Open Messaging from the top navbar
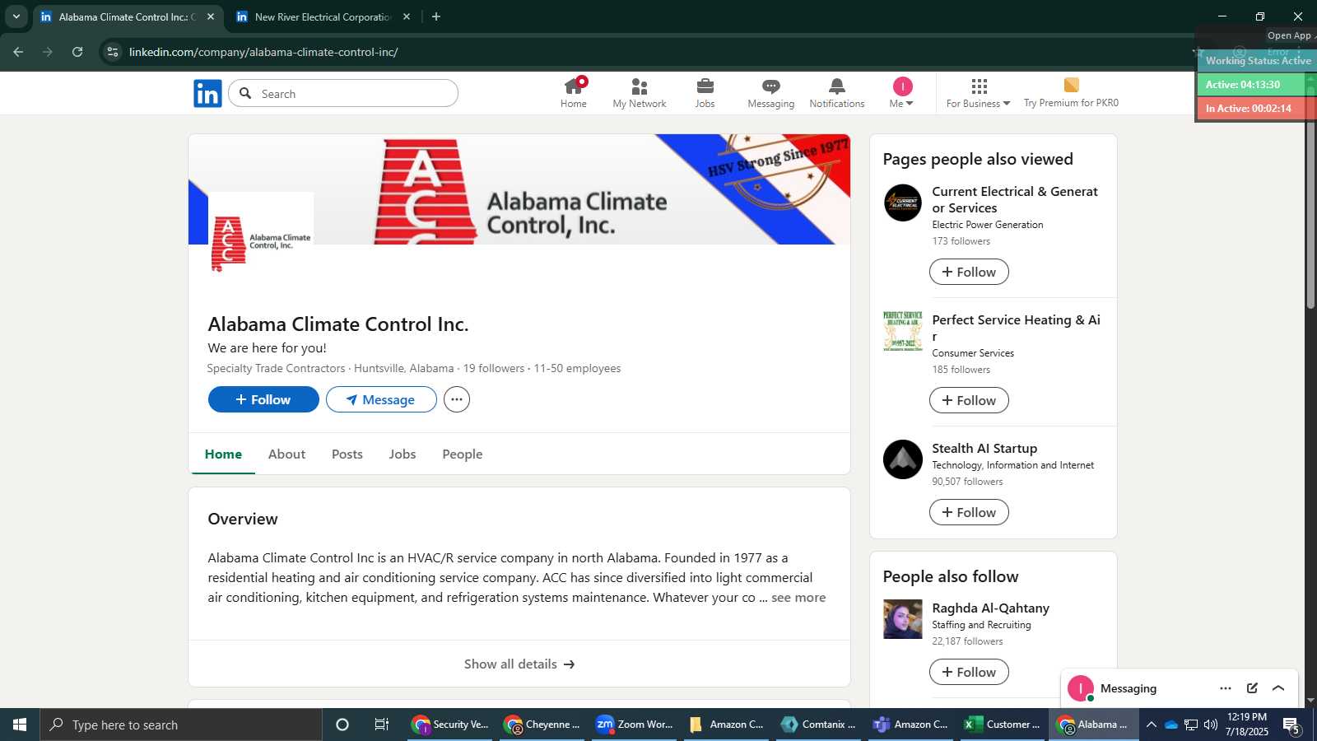Screen dimensions: 1317x741 click(771, 93)
